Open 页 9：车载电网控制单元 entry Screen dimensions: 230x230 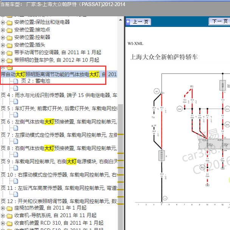pos(59,161)
